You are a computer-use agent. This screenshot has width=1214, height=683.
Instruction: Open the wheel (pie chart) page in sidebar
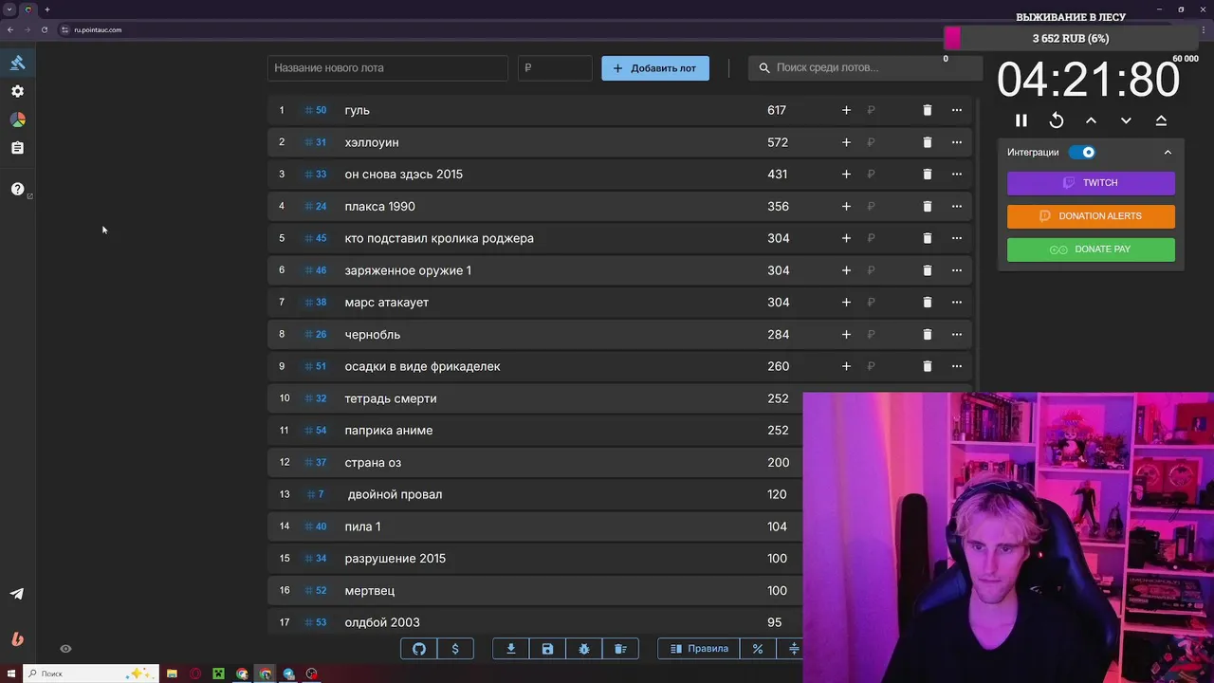point(17,120)
